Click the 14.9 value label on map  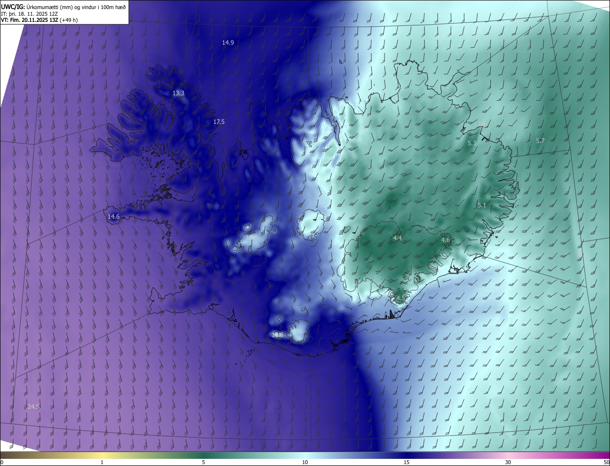click(x=228, y=42)
